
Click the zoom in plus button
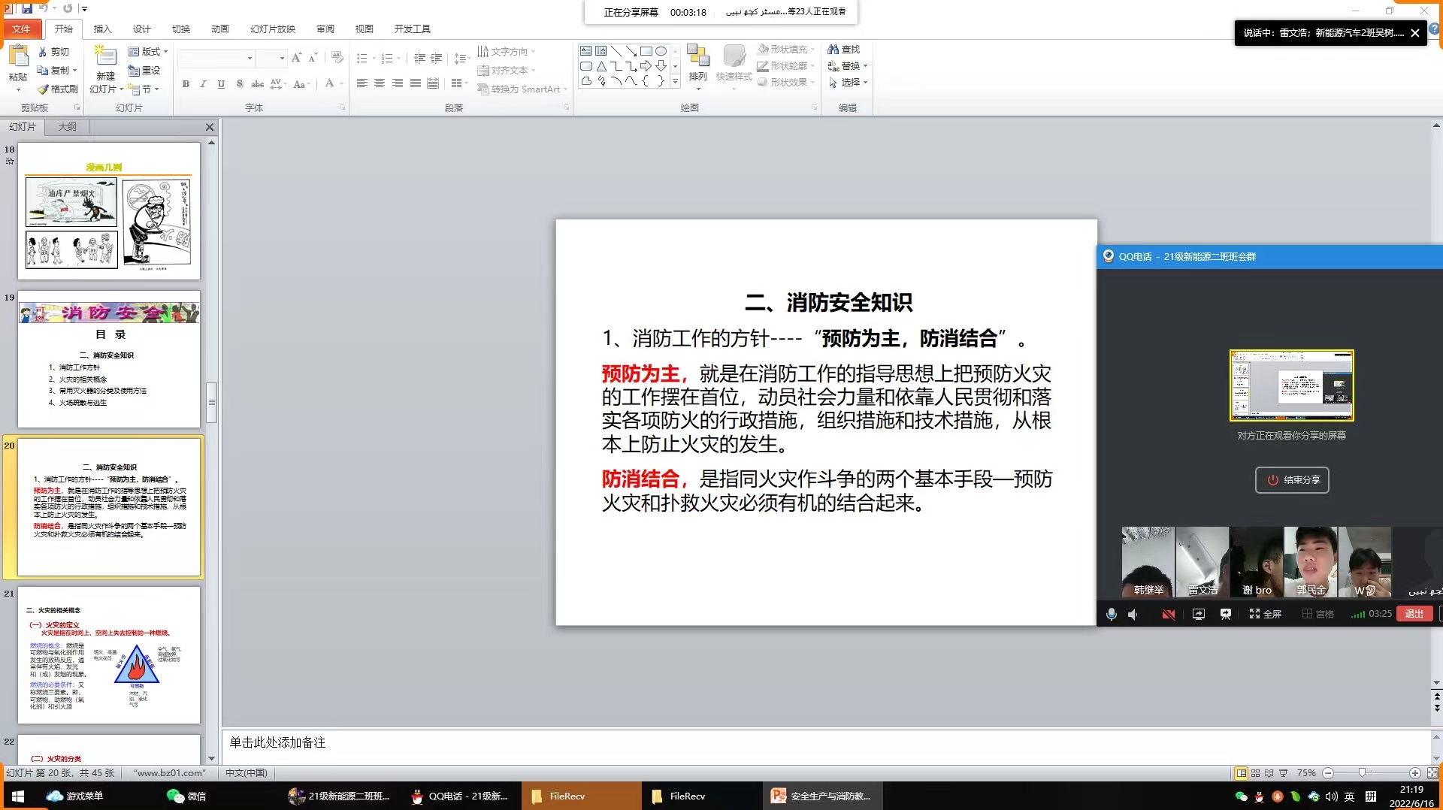[x=1414, y=772]
